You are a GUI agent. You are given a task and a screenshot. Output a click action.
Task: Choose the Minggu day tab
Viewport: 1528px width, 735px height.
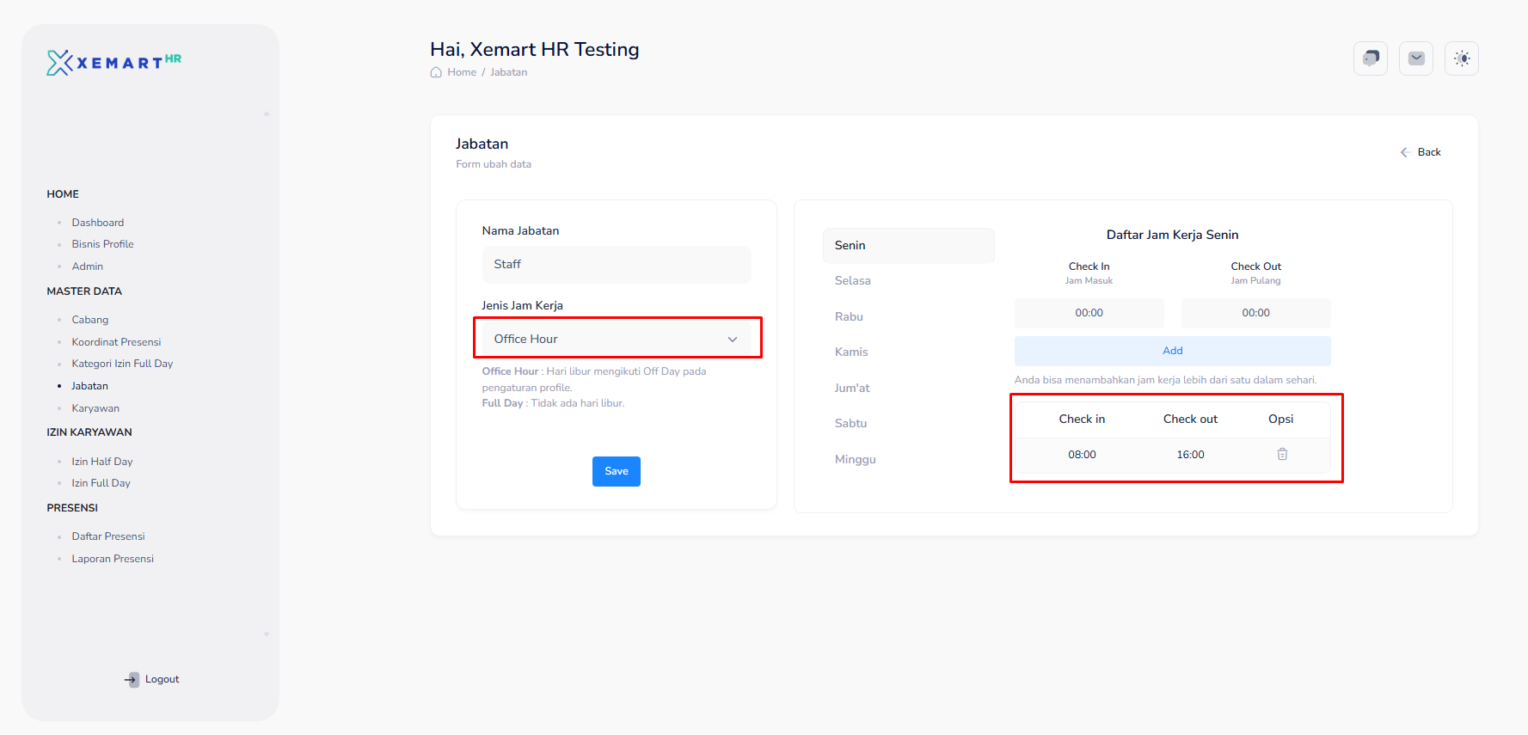coord(855,460)
